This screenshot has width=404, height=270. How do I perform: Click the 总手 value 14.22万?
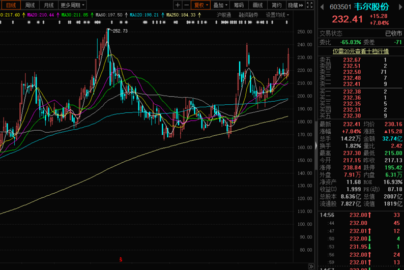point(351,139)
